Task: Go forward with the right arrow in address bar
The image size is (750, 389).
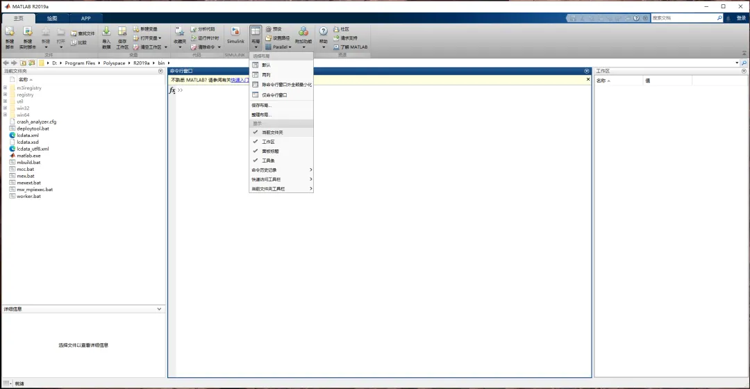Action: coord(14,63)
